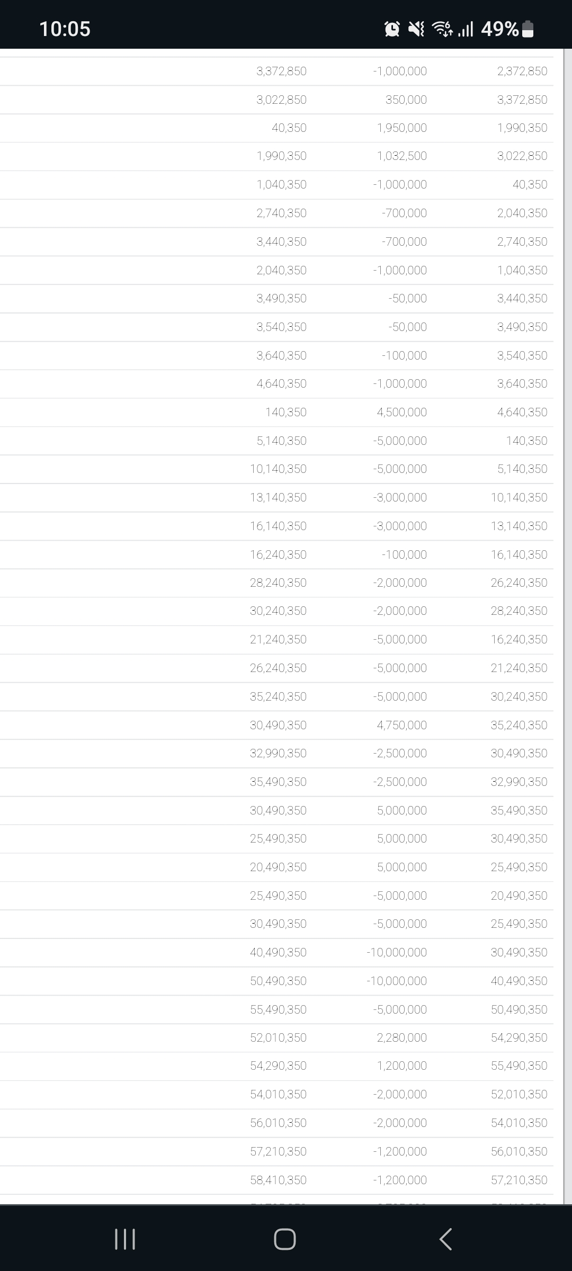Tap the muted sound status icon
The image size is (572, 1271).
coord(416,29)
